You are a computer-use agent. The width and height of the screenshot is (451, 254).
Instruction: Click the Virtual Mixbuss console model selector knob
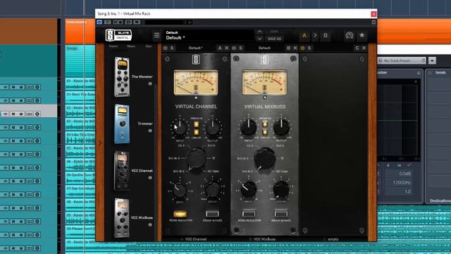(264, 158)
